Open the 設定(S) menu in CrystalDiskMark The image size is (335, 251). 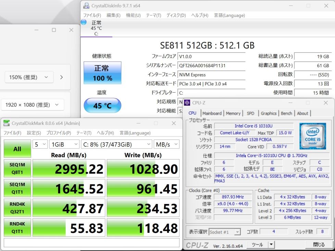coord(34,133)
